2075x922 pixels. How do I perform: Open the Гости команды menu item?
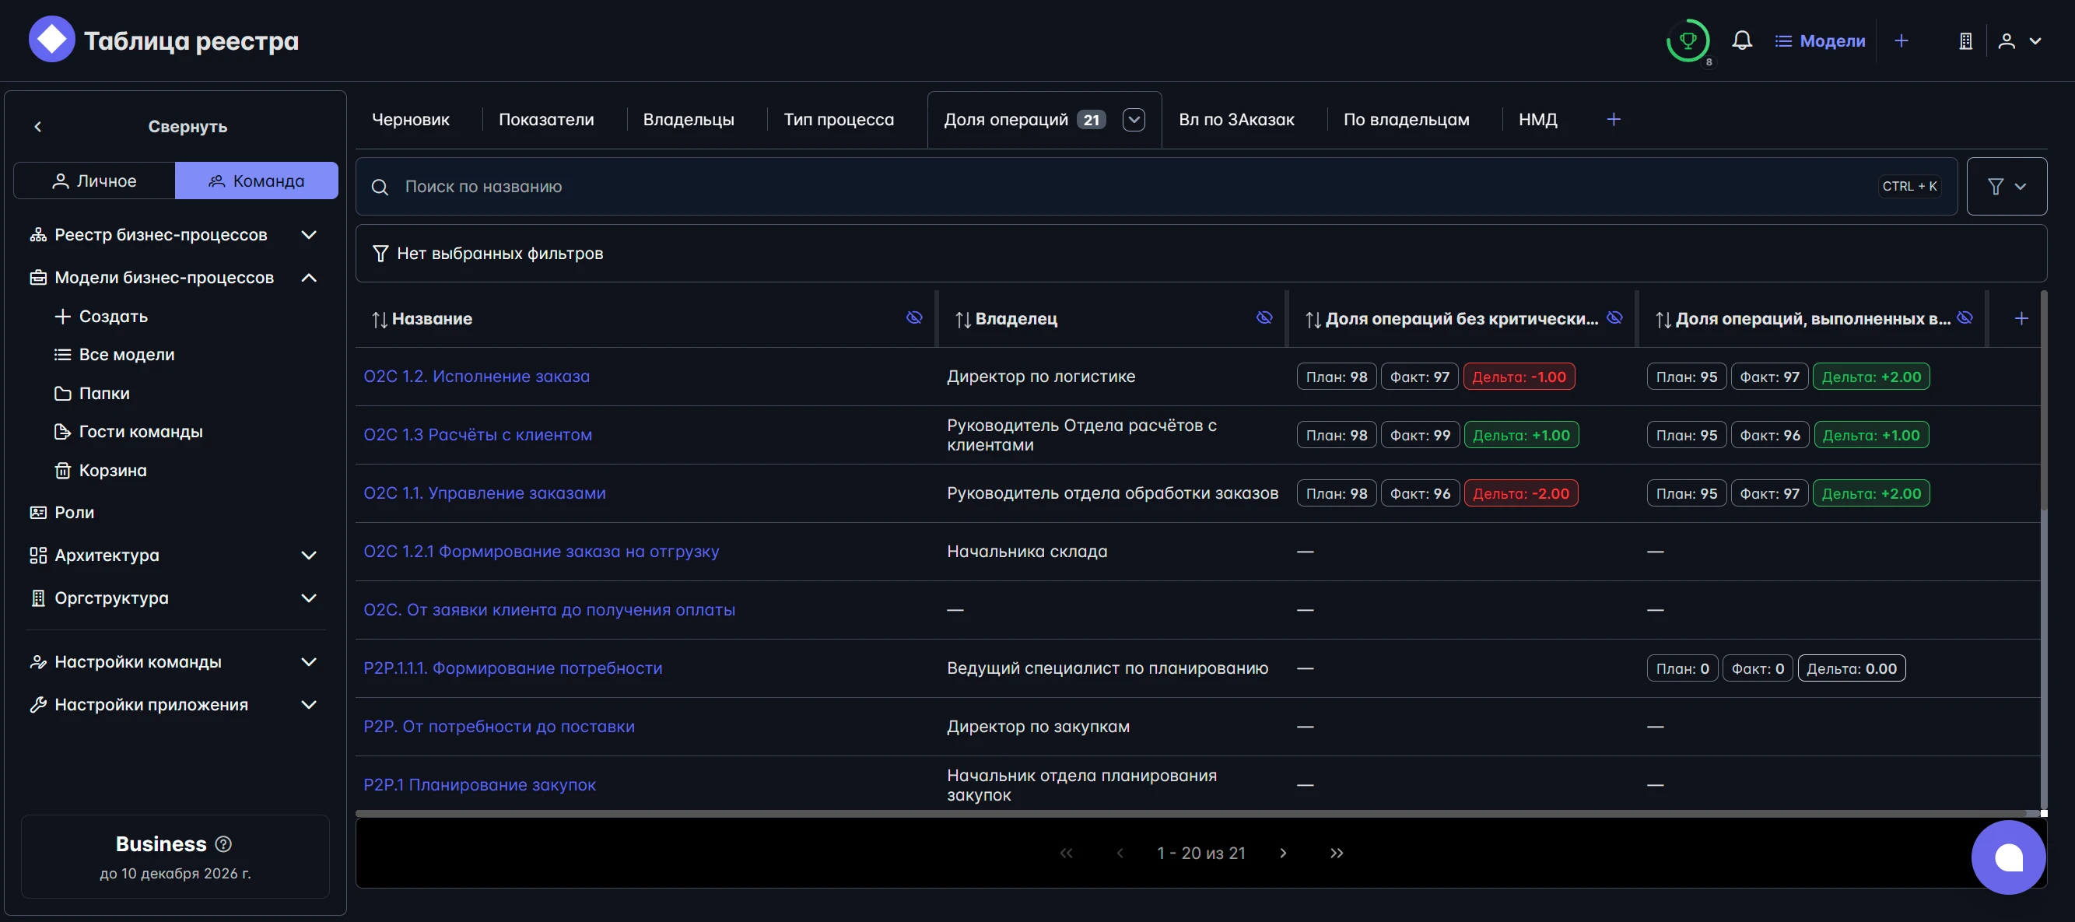pos(140,432)
